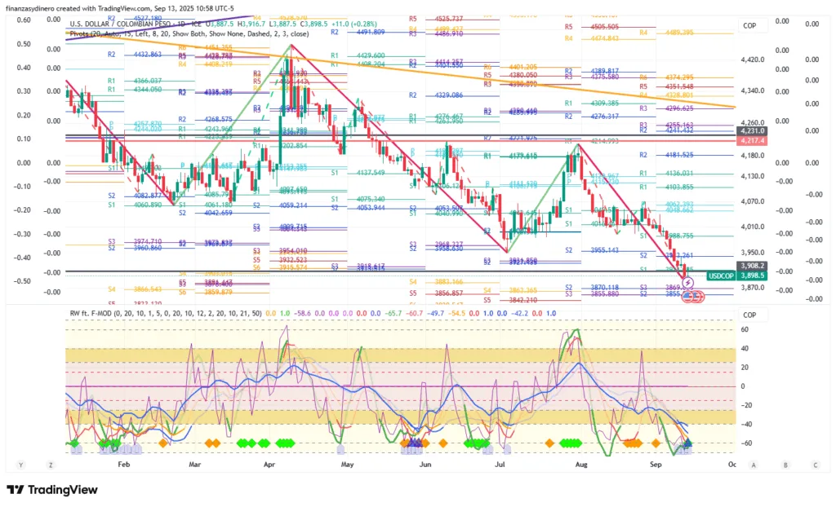Select the -58.6 indicator value in legend
836x507 pixels.
pyautogui.click(x=303, y=313)
